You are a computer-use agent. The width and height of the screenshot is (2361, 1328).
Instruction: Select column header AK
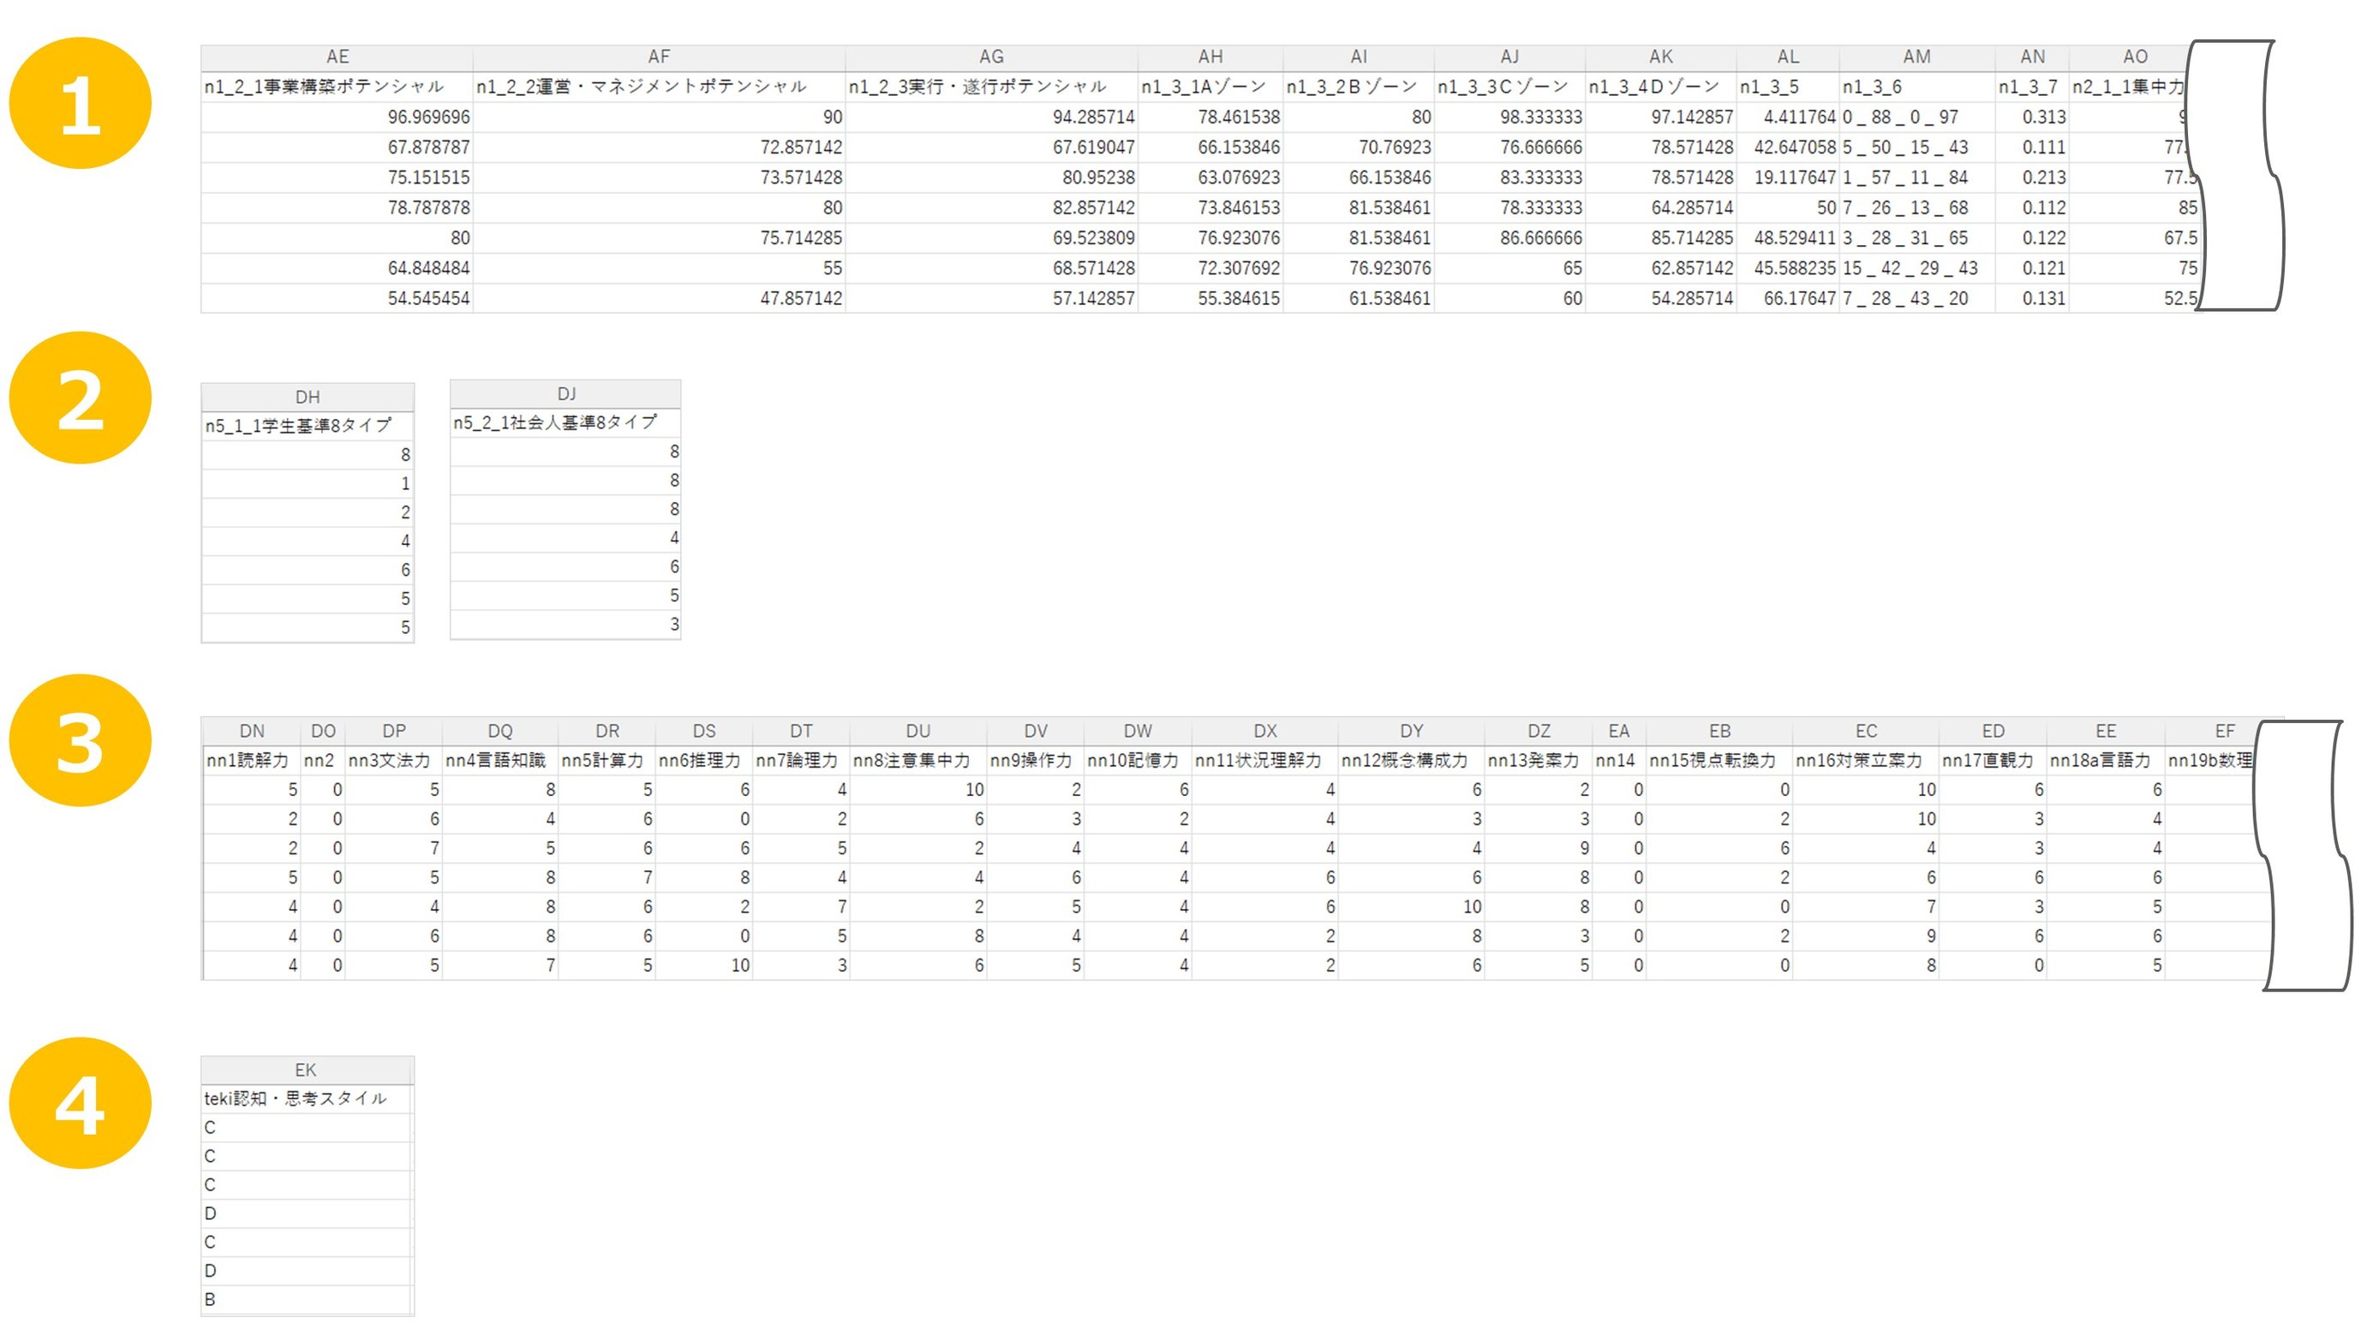[1661, 57]
